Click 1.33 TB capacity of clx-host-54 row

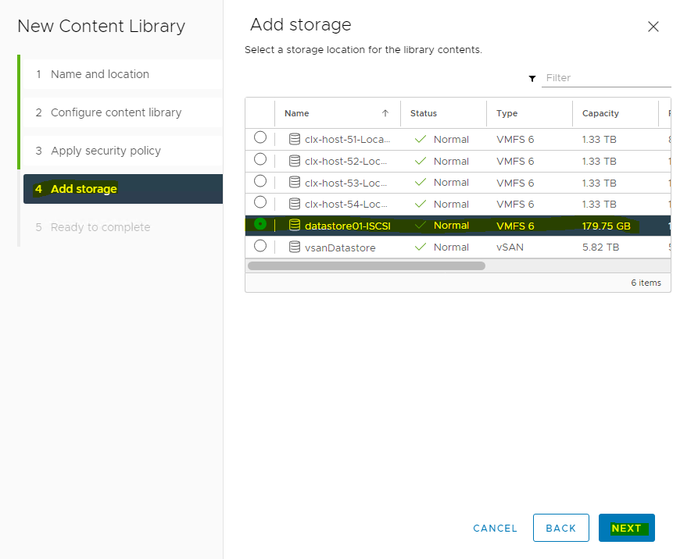pyautogui.click(x=600, y=204)
